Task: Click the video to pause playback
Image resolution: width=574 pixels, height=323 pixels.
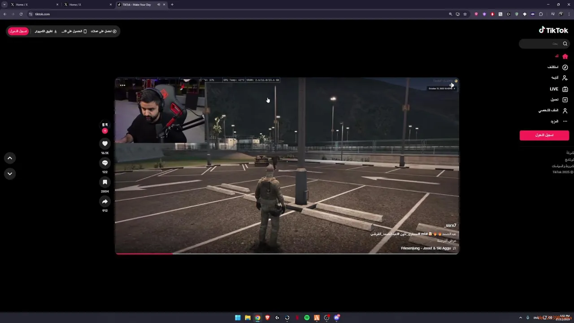Action: [x=287, y=166]
